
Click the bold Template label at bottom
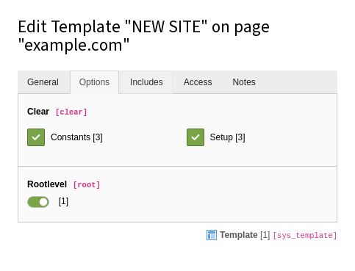point(239,235)
